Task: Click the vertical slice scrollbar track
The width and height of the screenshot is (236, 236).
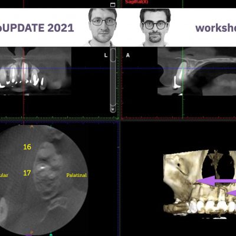Action: [x=113, y=80]
